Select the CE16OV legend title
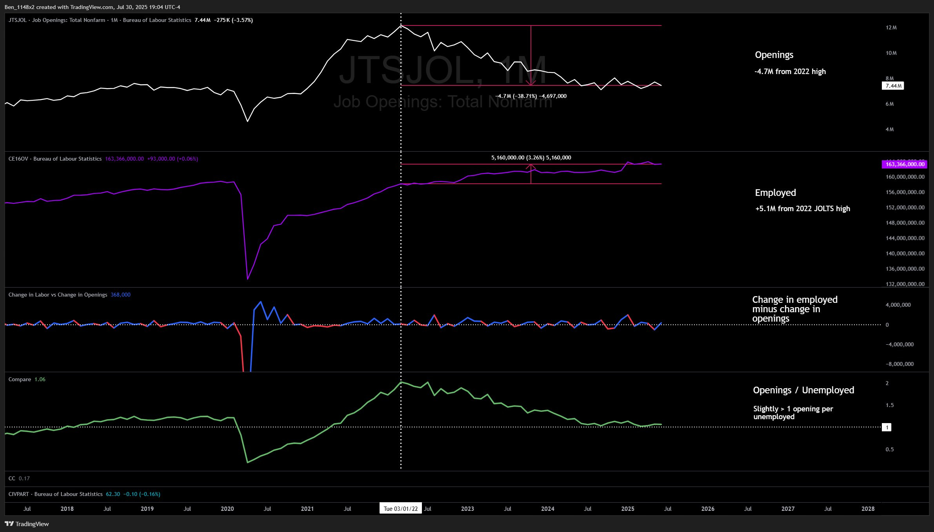The height and width of the screenshot is (532, 934). (55, 159)
